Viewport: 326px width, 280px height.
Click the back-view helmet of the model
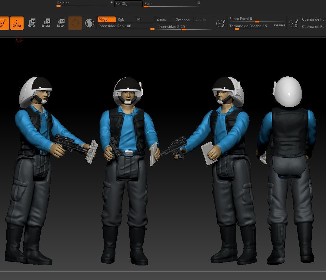[288, 92]
